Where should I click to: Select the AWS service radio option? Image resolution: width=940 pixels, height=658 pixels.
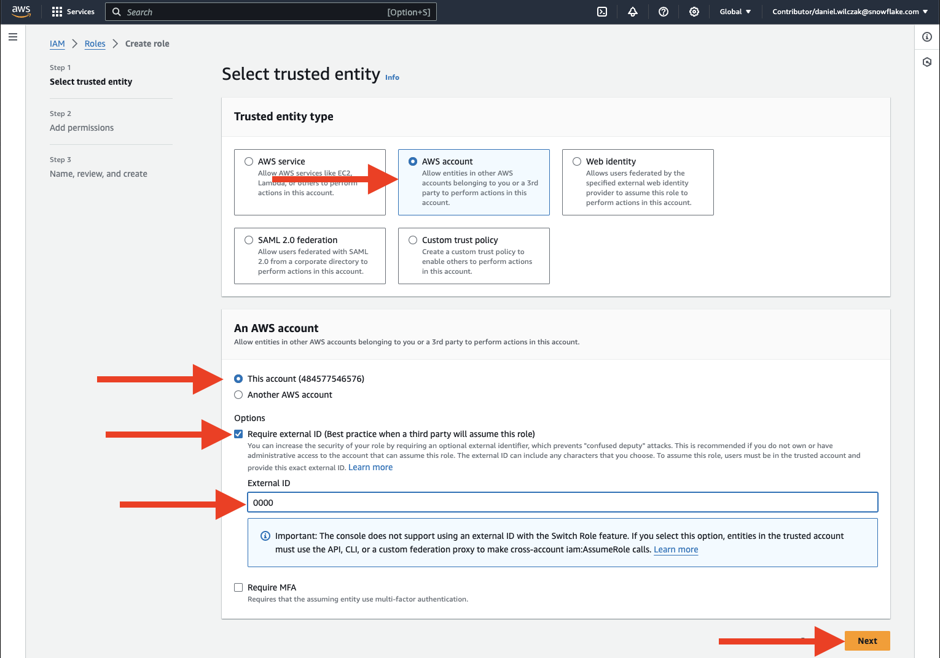click(x=249, y=161)
